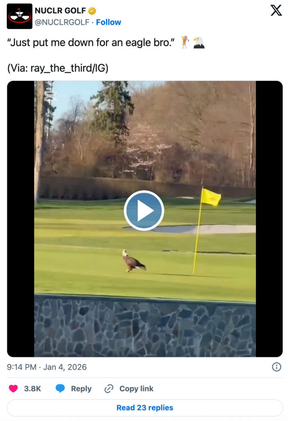Viewport: 288px width, 421px height.
Task: Open the @NUCLRGOLF handle link
Action: [x=62, y=22]
